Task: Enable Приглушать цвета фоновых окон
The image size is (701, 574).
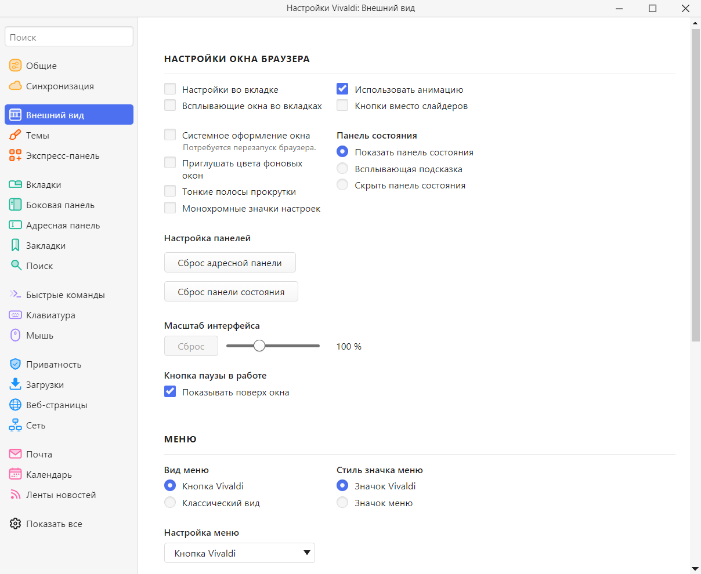Action: pos(170,163)
